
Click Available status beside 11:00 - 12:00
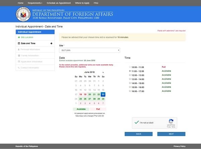pyautogui.click(x=166, y=71)
